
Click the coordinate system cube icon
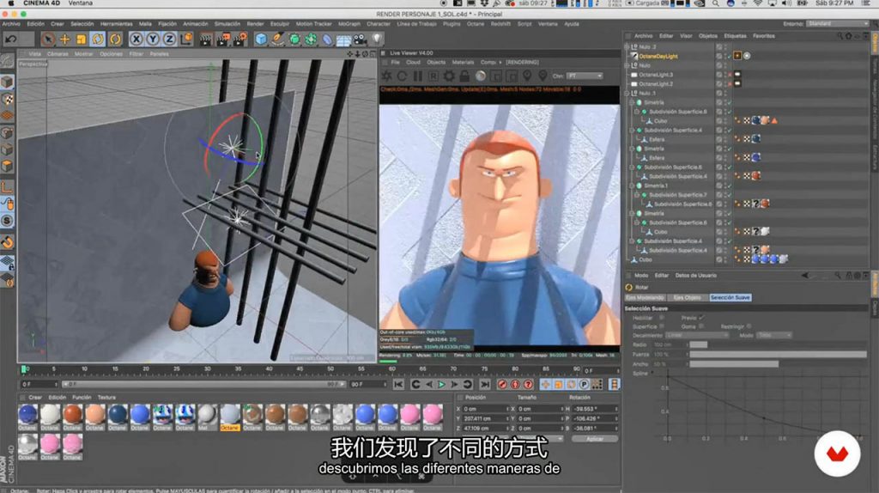coord(185,39)
